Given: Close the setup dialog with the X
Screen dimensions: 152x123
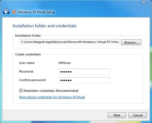Looking at the screenshot, I should click(x=144, y=2).
